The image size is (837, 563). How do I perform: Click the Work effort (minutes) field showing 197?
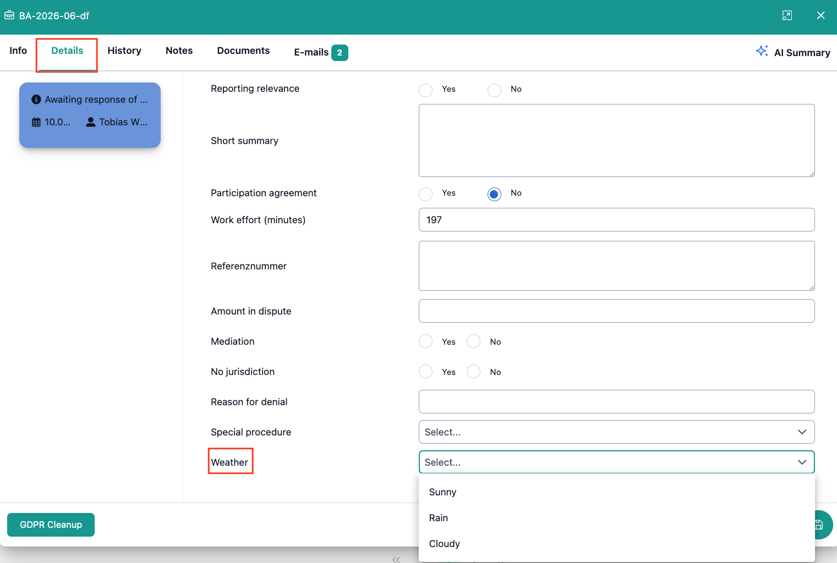click(x=616, y=220)
